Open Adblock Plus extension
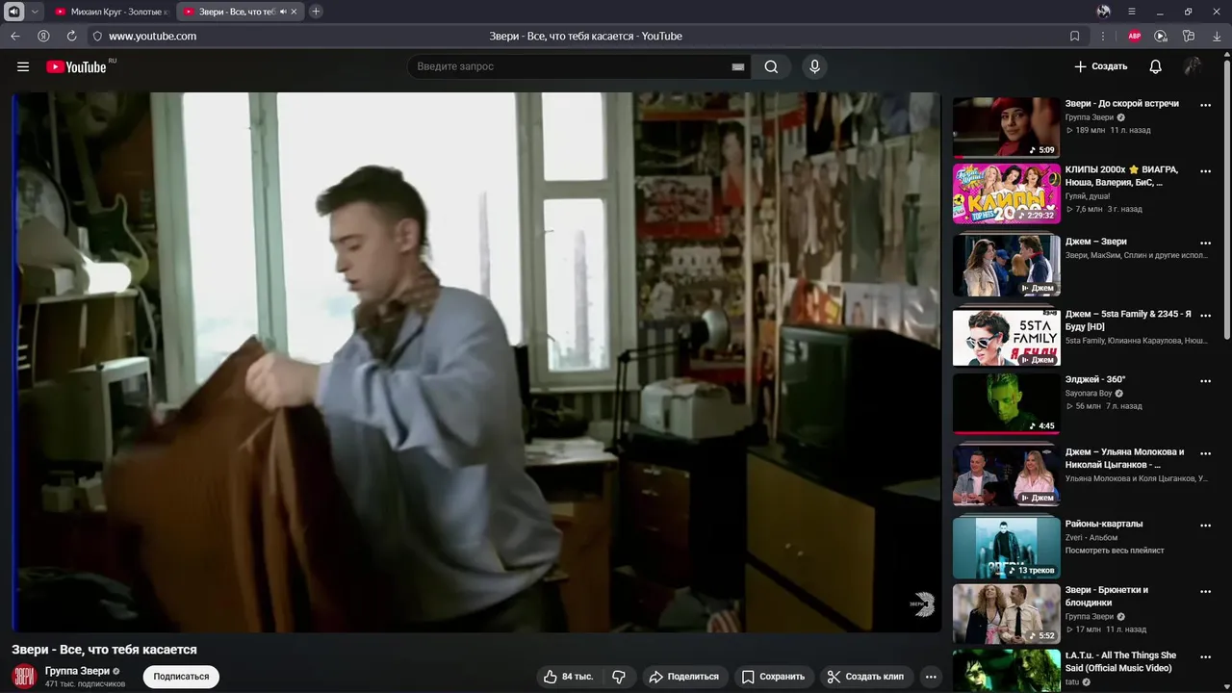The height and width of the screenshot is (693, 1232). click(1135, 36)
